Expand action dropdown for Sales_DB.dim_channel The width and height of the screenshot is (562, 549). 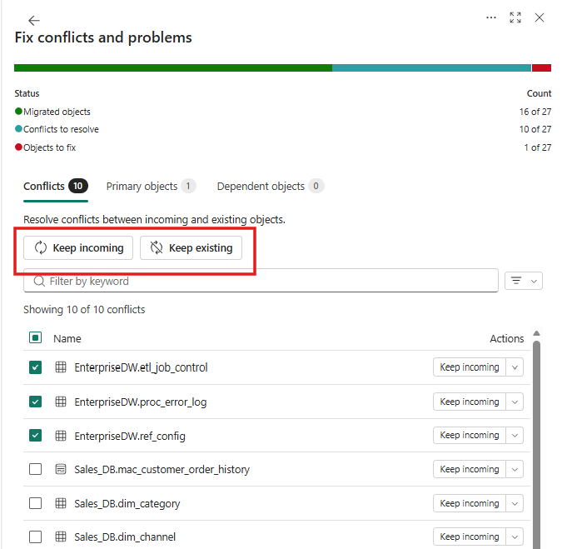point(515,537)
